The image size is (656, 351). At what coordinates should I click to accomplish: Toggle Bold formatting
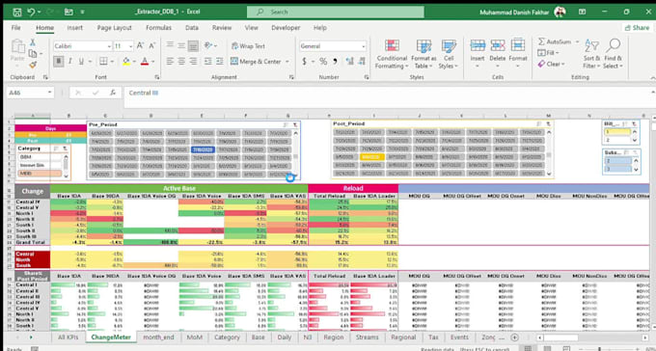click(59, 62)
